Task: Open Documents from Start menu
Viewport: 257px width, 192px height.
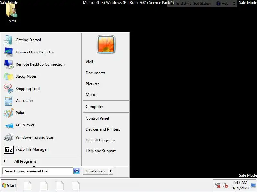Action: click(95, 73)
